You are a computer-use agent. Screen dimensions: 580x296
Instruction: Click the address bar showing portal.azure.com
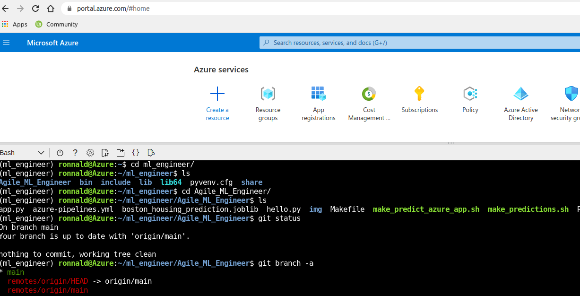pos(320,9)
